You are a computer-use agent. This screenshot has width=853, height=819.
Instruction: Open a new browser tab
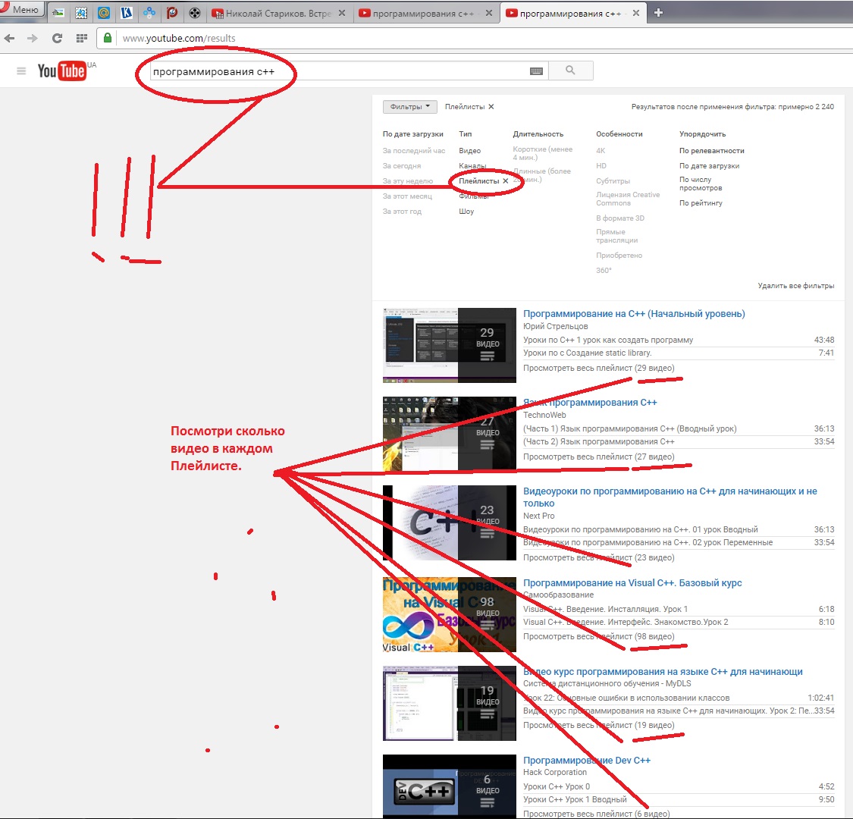pos(658,13)
